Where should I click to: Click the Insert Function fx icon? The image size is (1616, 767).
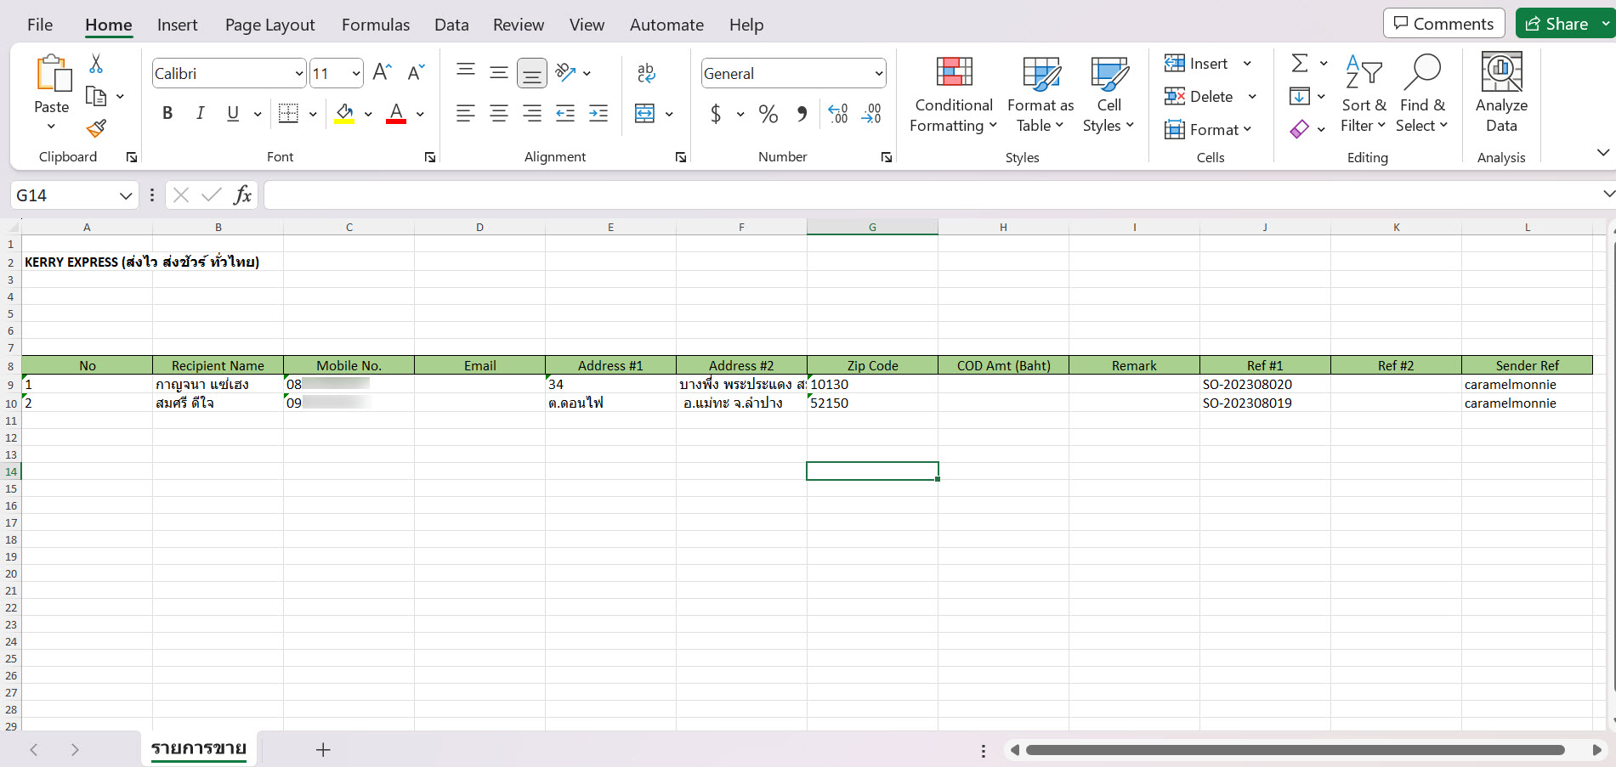click(x=242, y=195)
